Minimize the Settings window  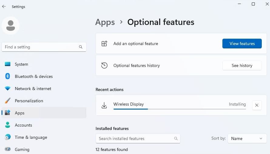[x=239, y=4]
